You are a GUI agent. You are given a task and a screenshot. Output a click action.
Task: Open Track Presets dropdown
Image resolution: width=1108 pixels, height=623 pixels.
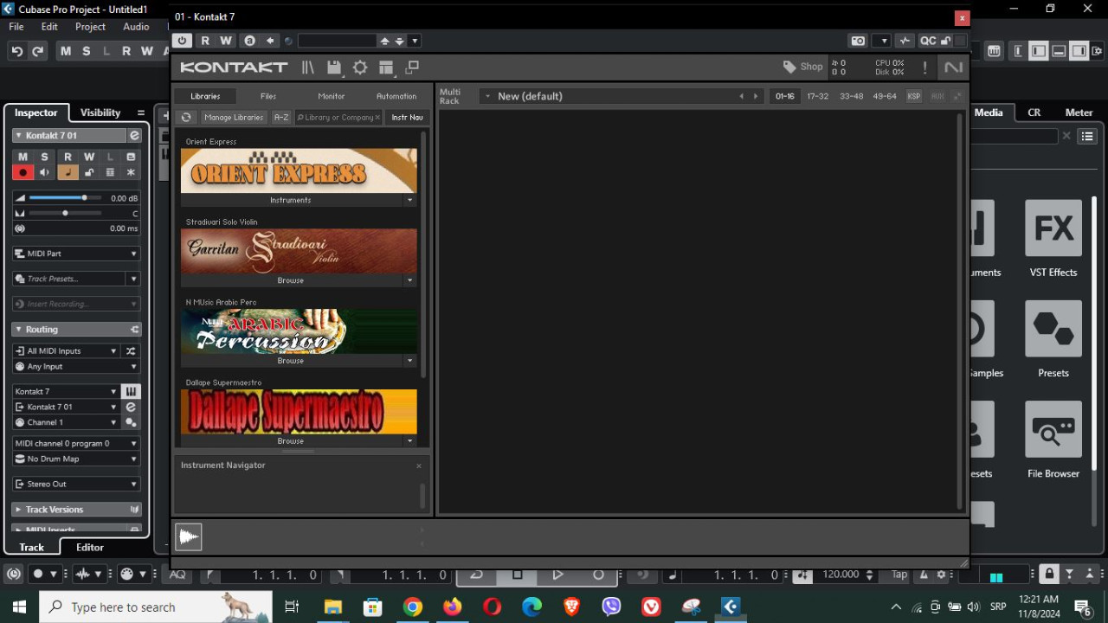tap(133, 279)
